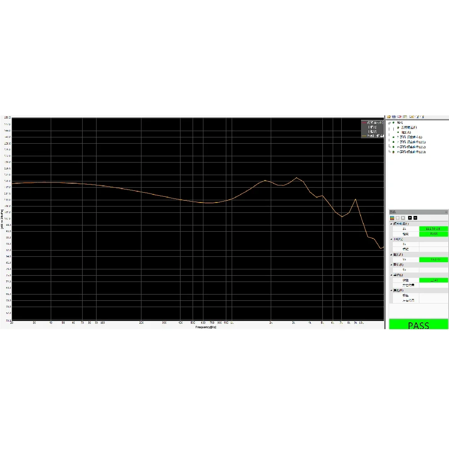Toggle the green status dot on the root node

pos(393,122)
